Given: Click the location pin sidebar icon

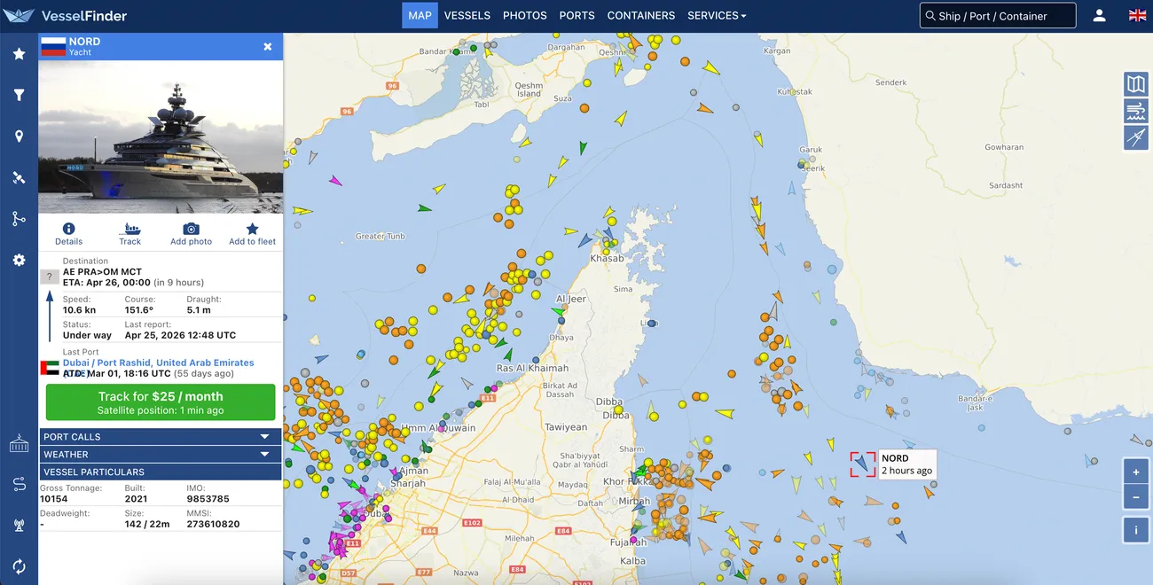Looking at the screenshot, I should coord(19,136).
